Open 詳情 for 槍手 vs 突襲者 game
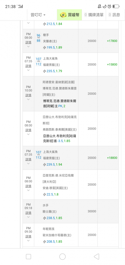 [28, 42]
